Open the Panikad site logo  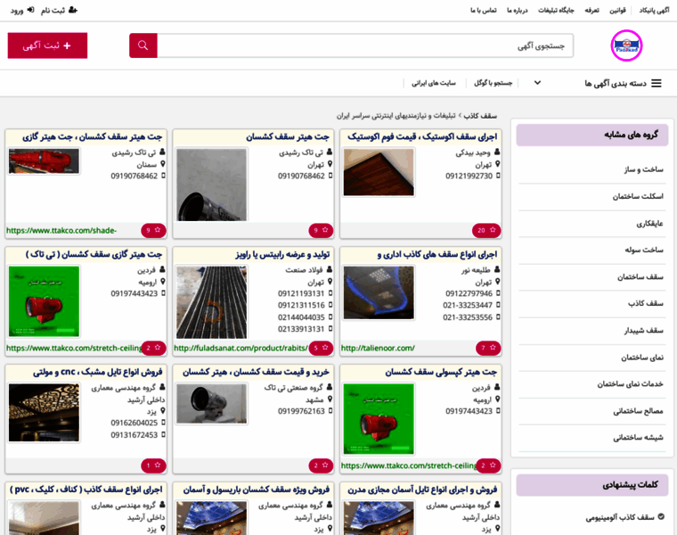click(x=626, y=45)
